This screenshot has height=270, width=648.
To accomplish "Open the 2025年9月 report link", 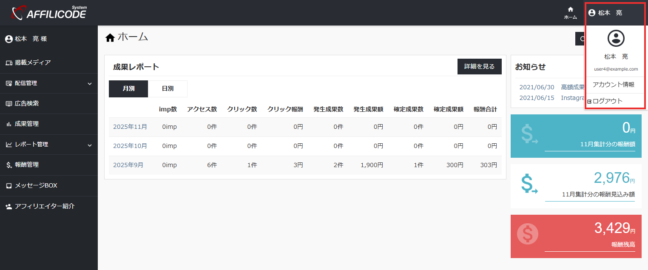I will (x=128, y=165).
